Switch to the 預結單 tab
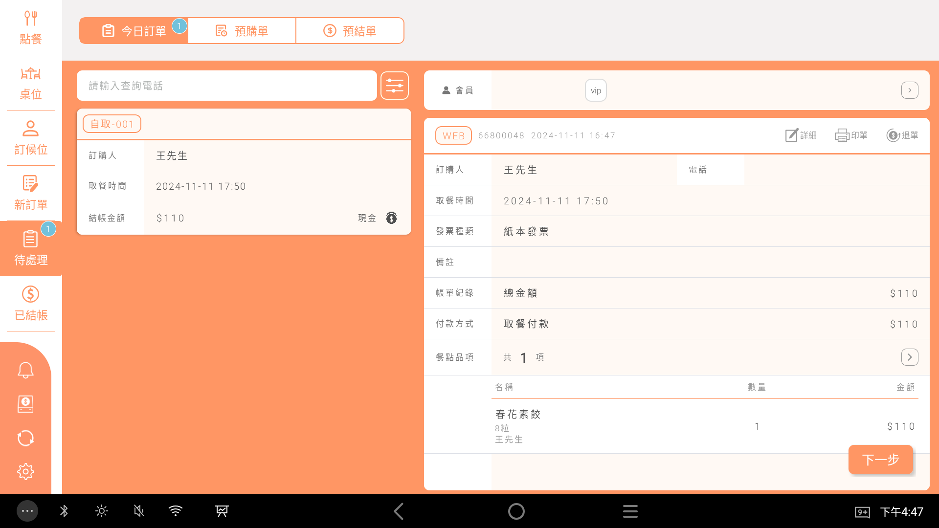The image size is (939, 528). click(350, 31)
